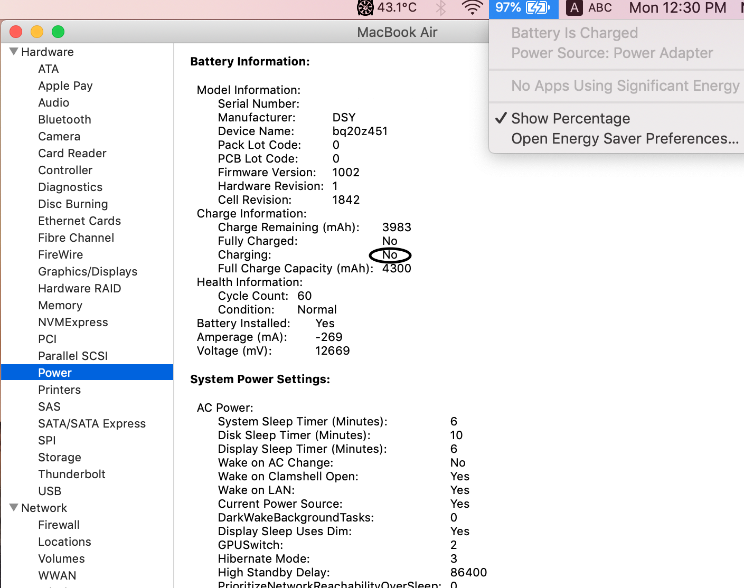Click the Bluetooth menu bar icon
This screenshot has width=744, height=588.
(x=441, y=8)
